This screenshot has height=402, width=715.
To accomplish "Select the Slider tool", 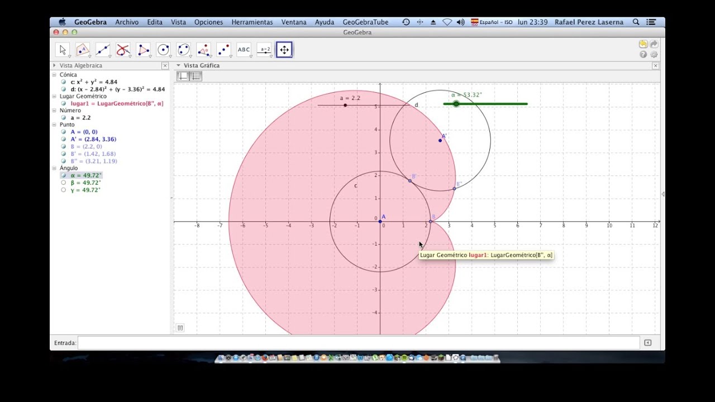I will (264, 50).
